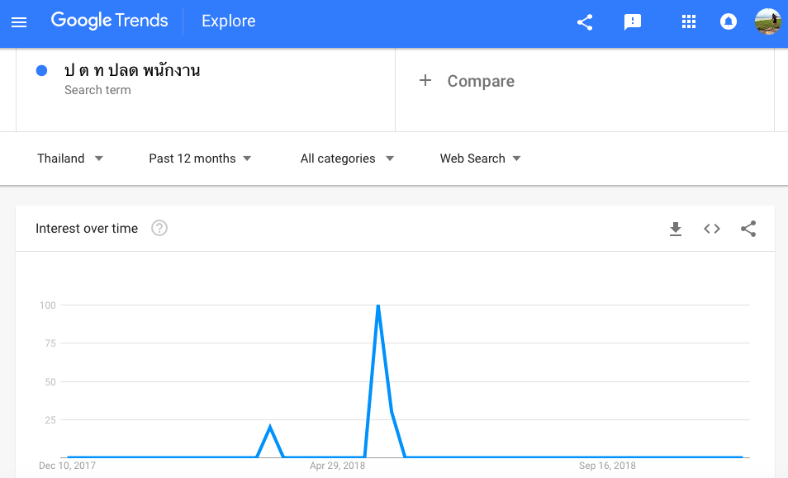Screen dimensions: 788x478
Task: Open the Google apps grid
Action: [x=689, y=22]
